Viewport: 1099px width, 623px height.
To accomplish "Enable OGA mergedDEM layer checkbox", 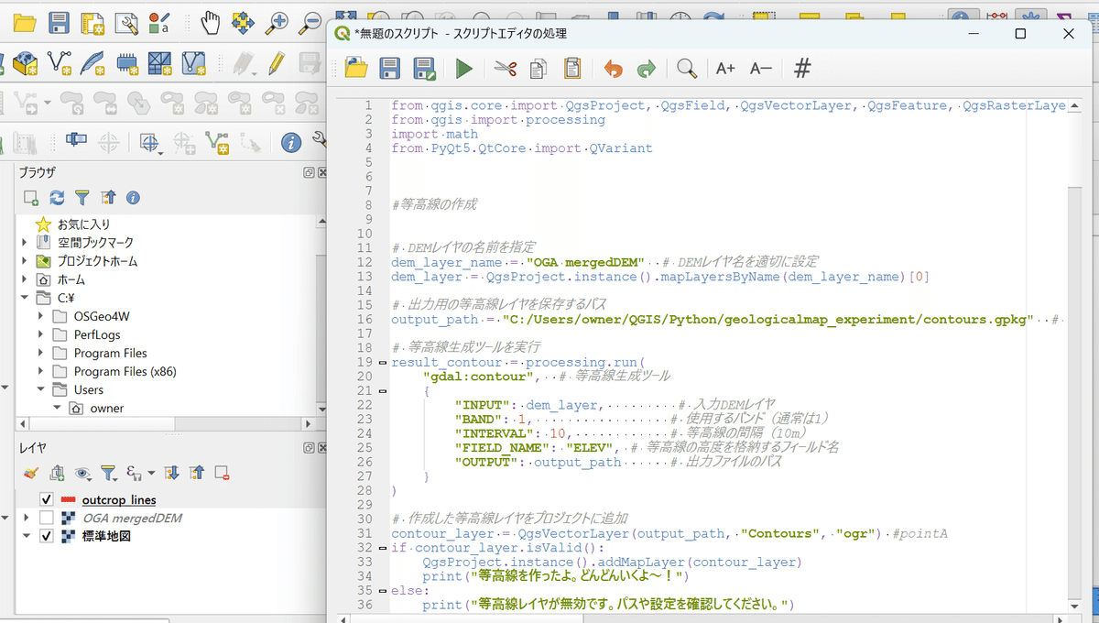I will coord(47,518).
